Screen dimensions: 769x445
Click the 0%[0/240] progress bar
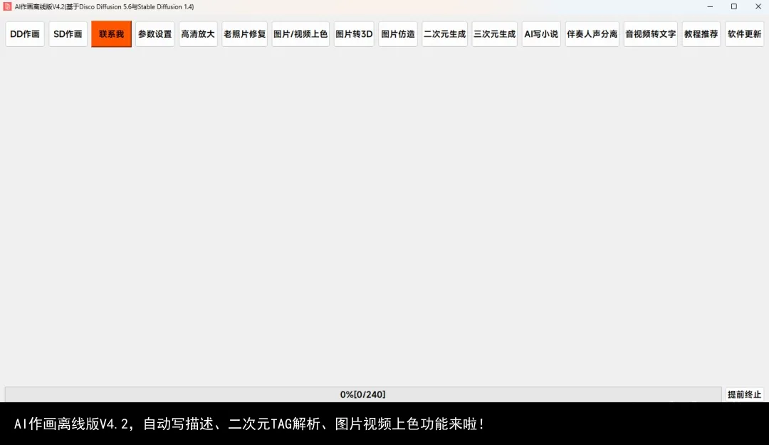[363, 394]
